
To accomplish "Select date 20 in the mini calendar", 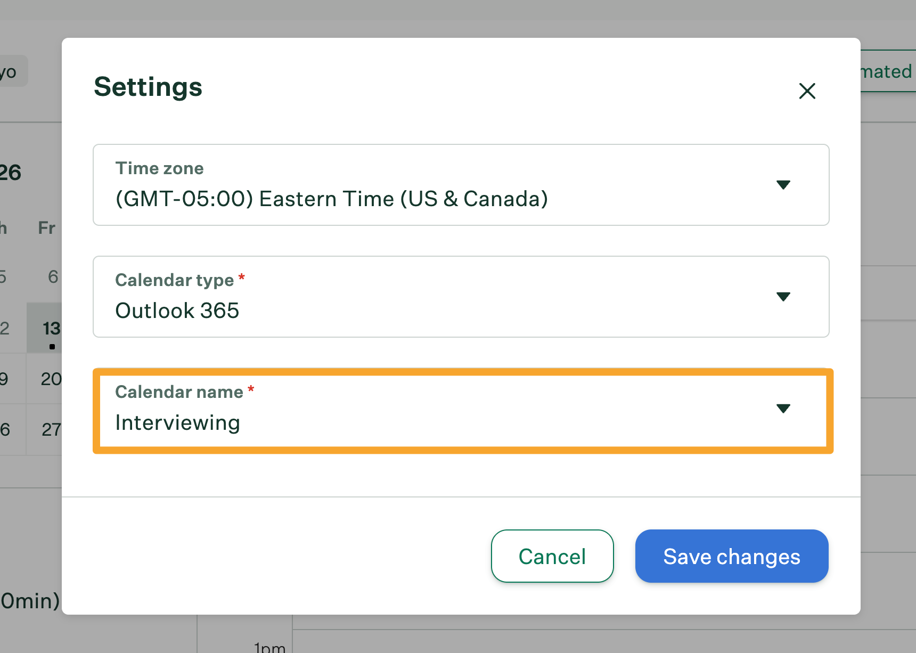I will click(51, 379).
